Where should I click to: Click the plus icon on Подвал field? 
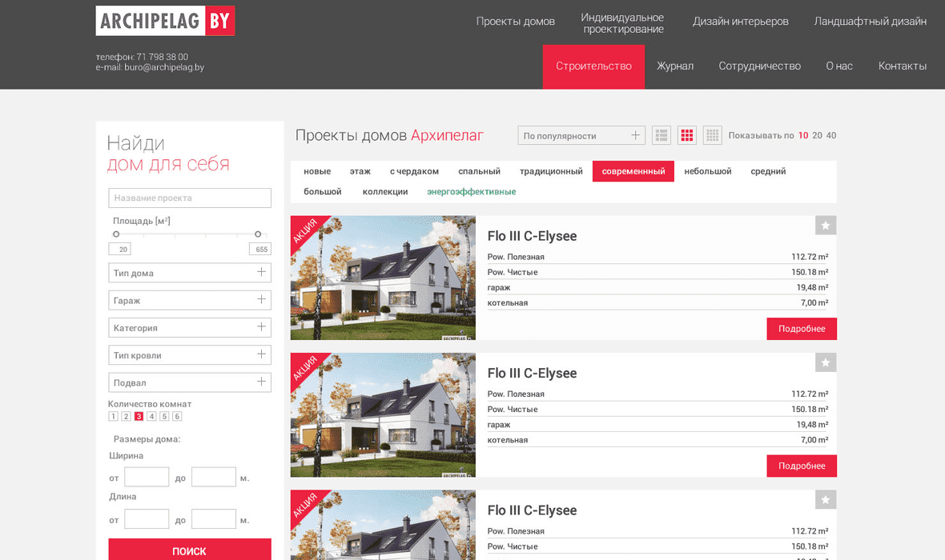(261, 382)
